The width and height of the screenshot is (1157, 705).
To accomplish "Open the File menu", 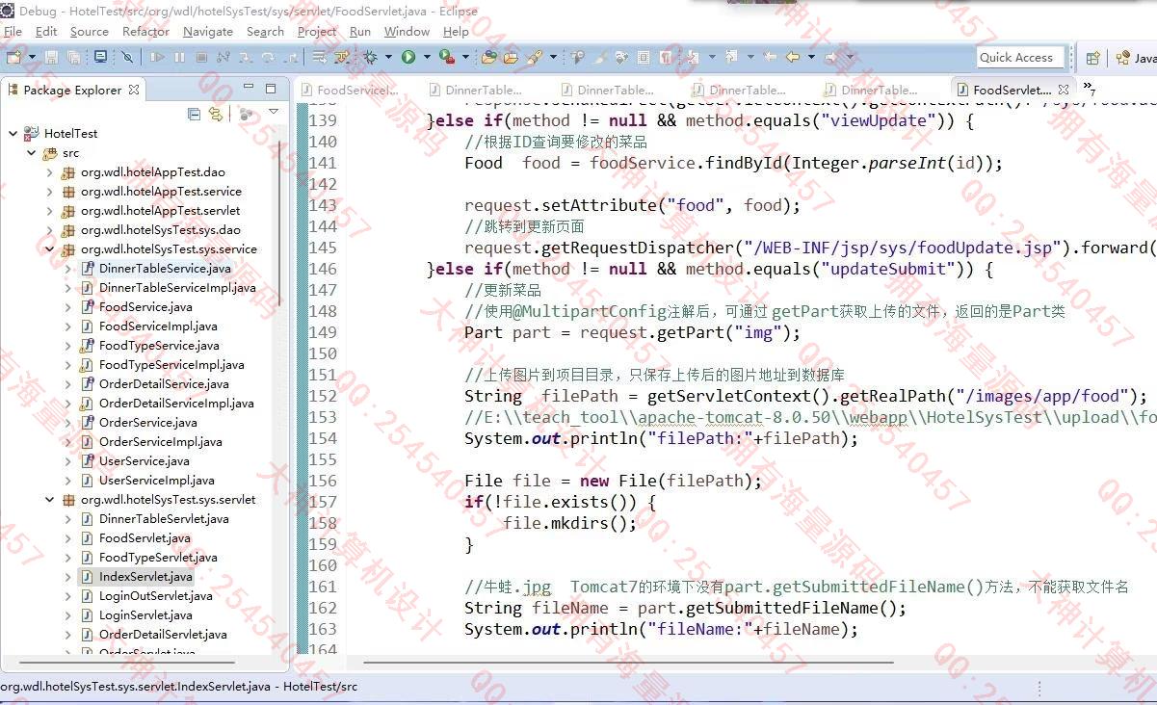I will [x=13, y=32].
